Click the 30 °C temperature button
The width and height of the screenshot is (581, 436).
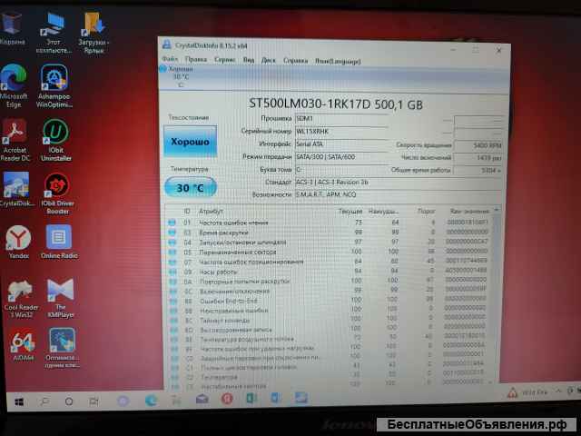pos(190,188)
